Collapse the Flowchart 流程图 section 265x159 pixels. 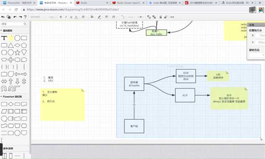[x=11, y=97]
